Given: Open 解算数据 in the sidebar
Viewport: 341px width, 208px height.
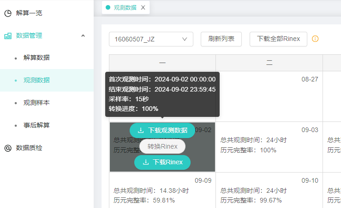Looking at the screenshot, I should [x=36, y=58].
